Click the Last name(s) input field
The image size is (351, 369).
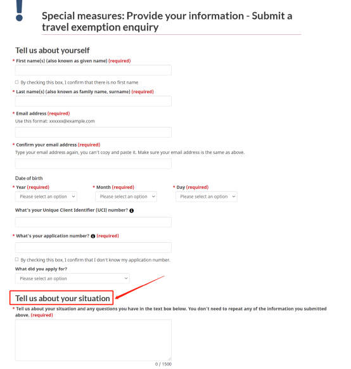click(x=93, y=101)
